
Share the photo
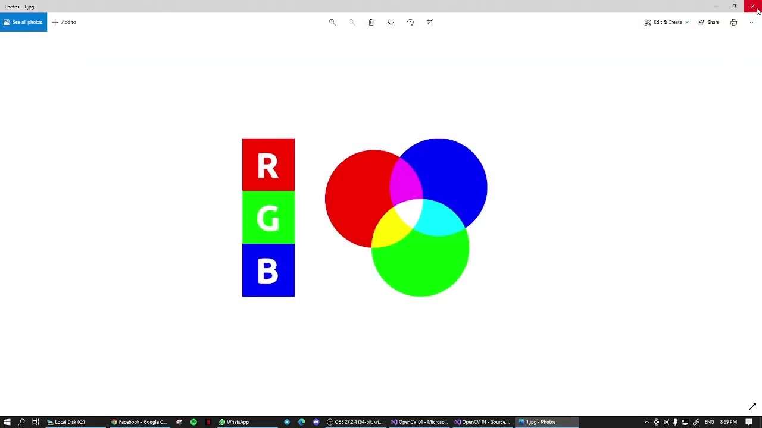click(x=708, y=22)
